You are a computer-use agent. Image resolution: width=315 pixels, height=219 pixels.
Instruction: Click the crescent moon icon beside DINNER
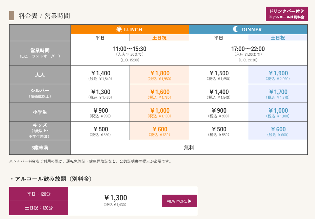point(236,29)
